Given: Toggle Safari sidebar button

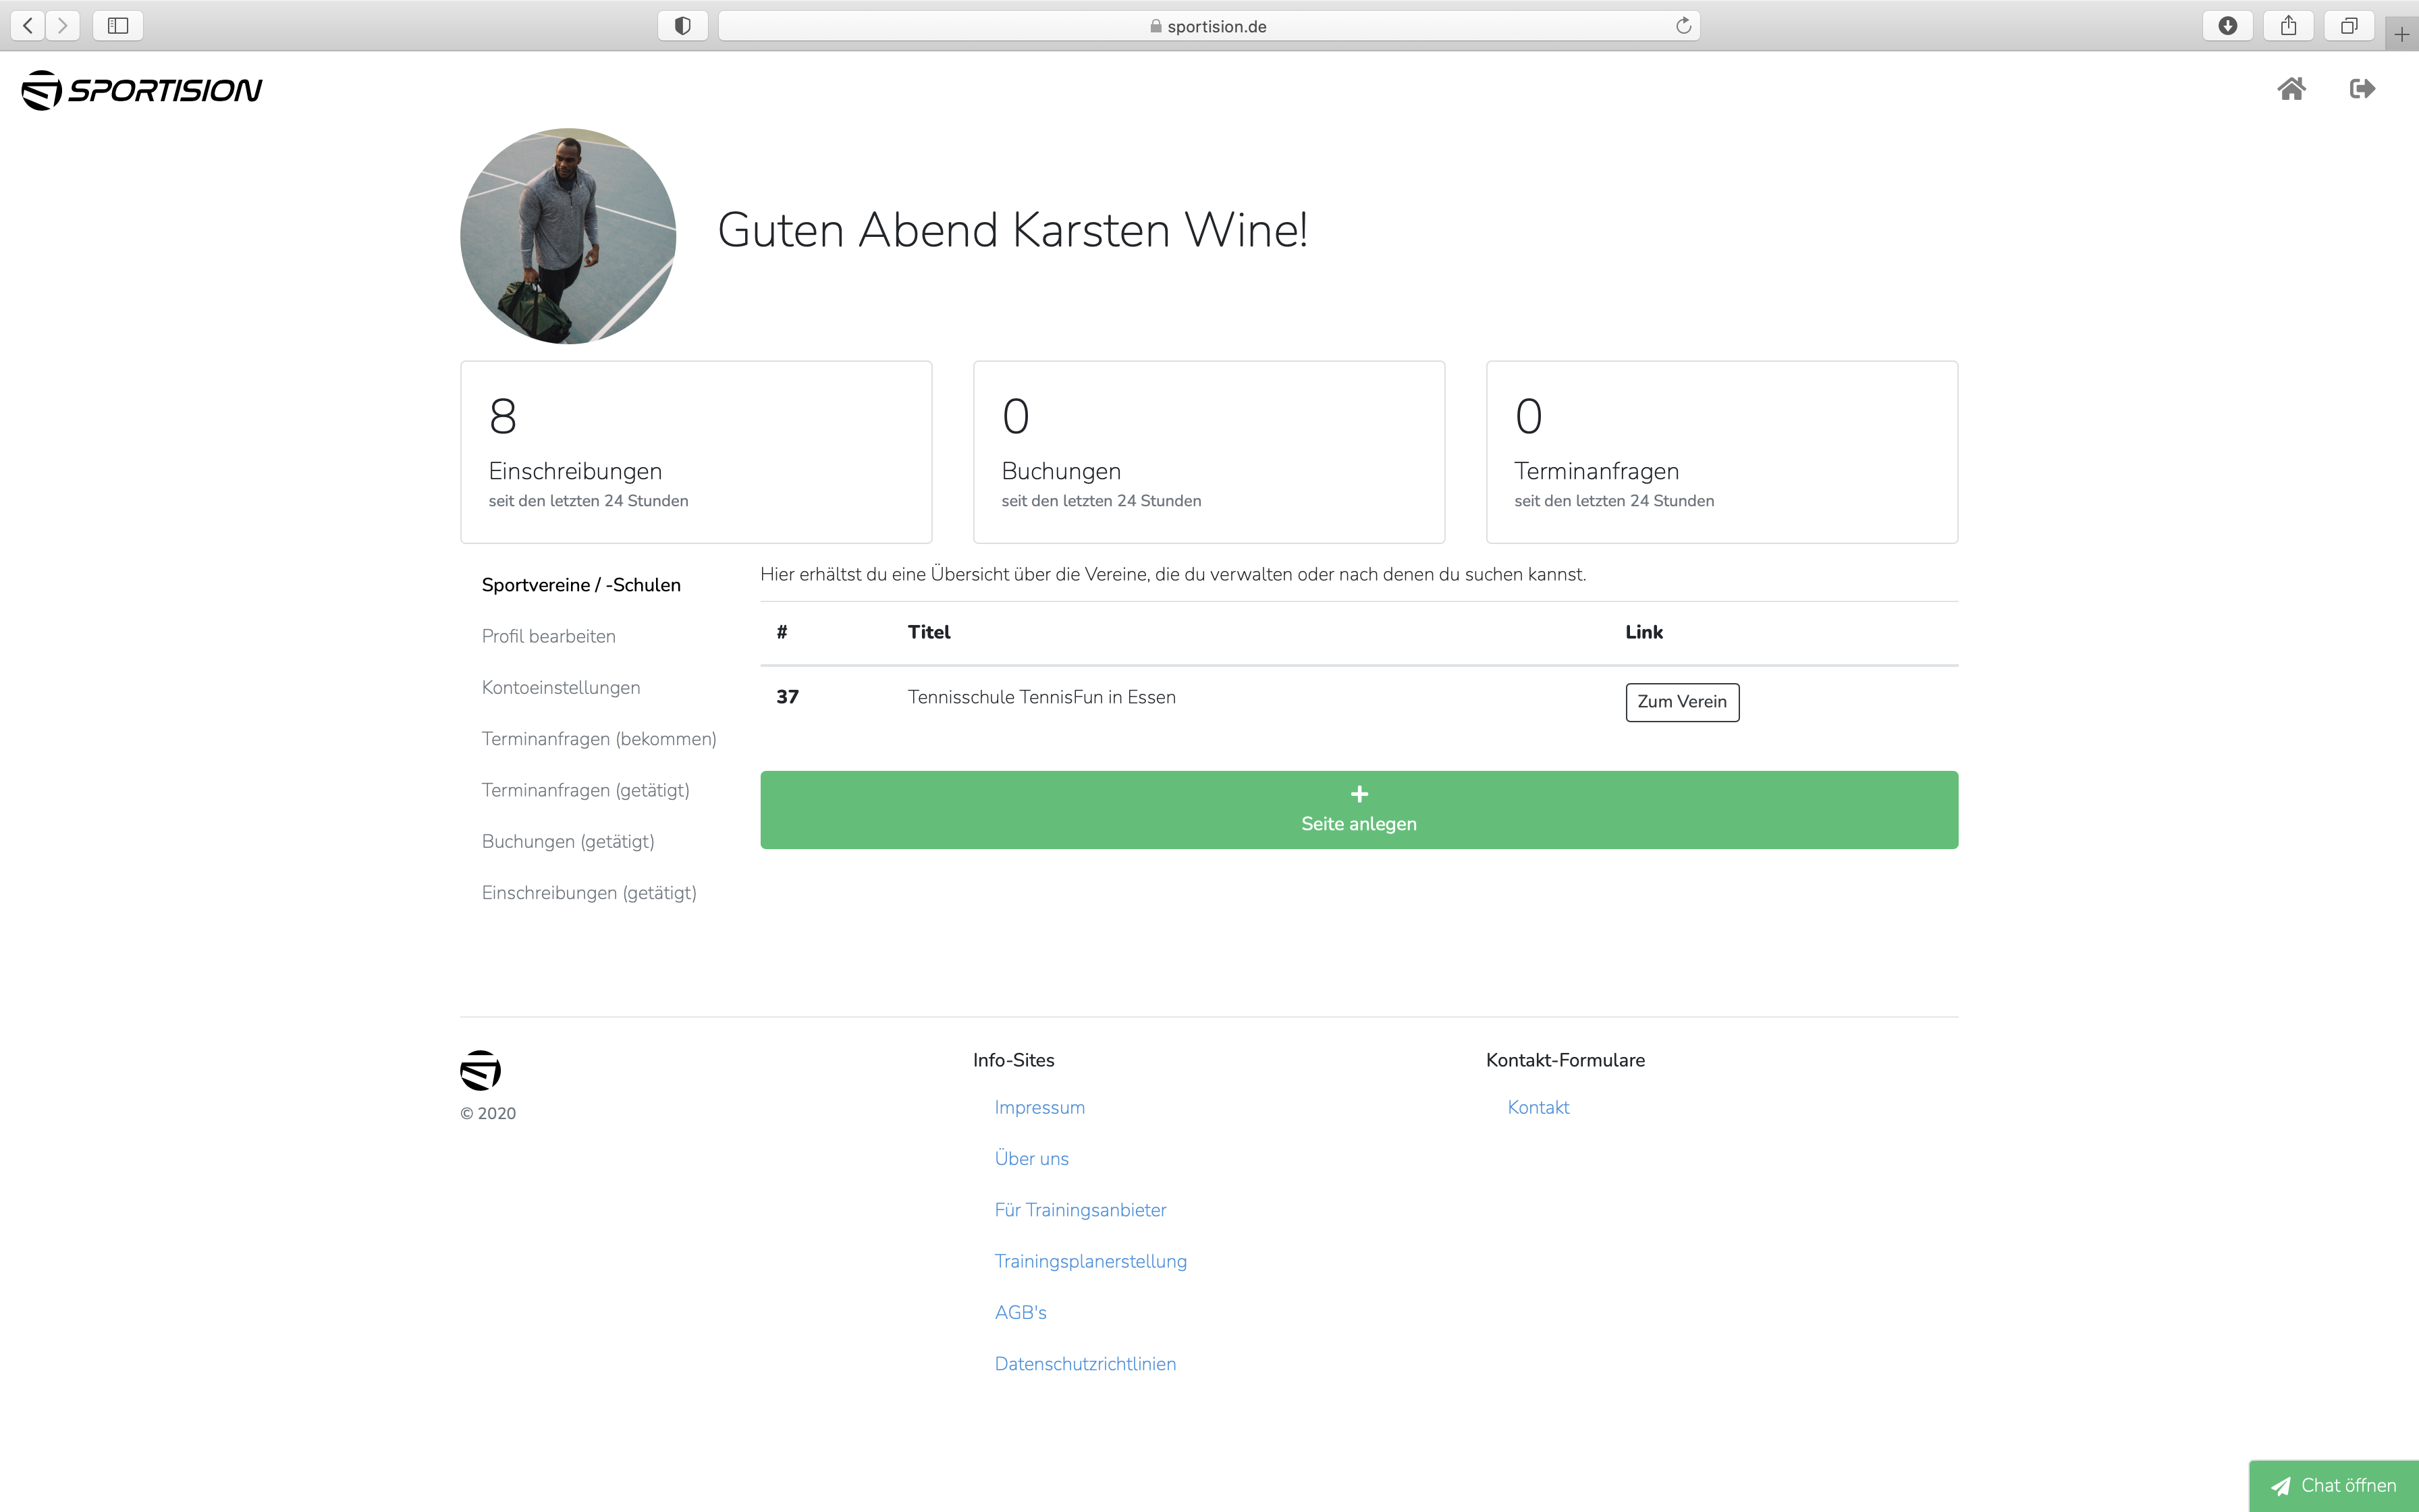Looking at the screenshot, I should 118,25.
